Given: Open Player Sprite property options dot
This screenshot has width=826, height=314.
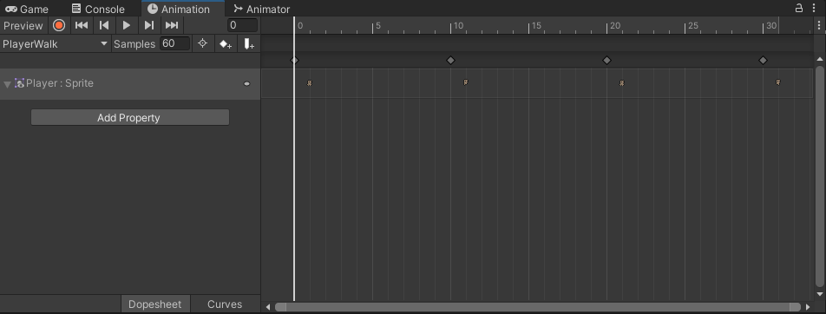Looking at the screenshot, I should pyautogui.click(x=246, y=84).
